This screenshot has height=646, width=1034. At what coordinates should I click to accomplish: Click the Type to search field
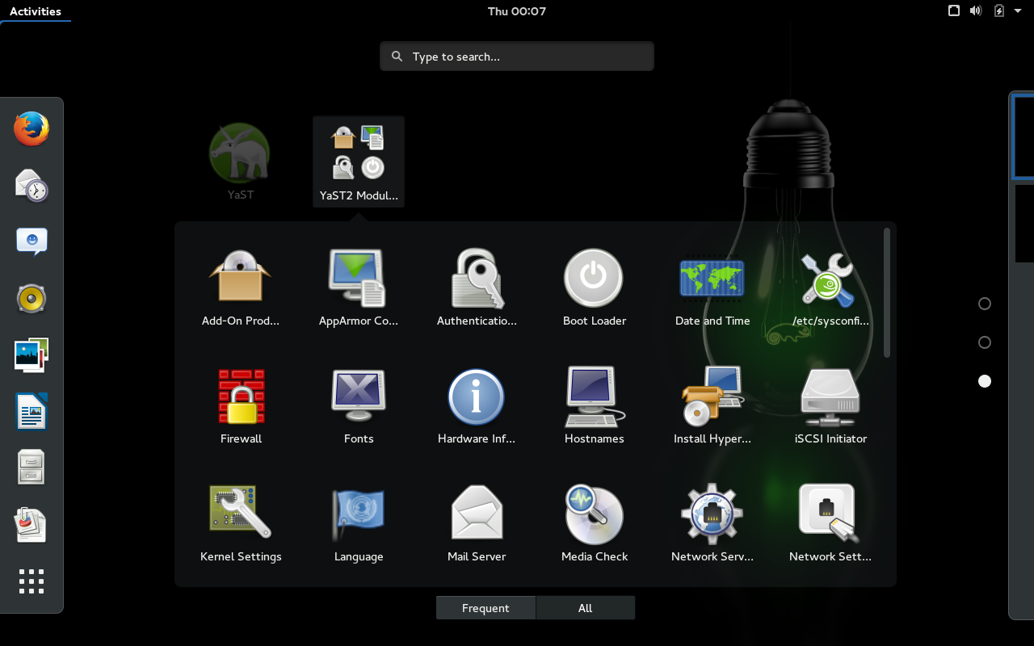click(x=517, y=57)
